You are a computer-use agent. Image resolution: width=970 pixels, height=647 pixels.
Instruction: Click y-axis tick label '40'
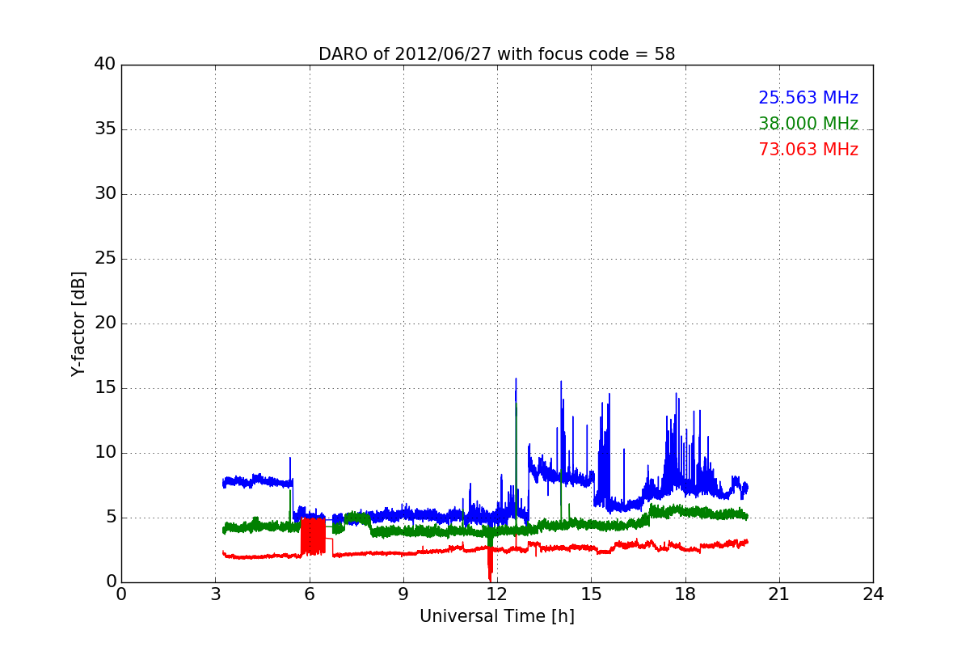105,65
